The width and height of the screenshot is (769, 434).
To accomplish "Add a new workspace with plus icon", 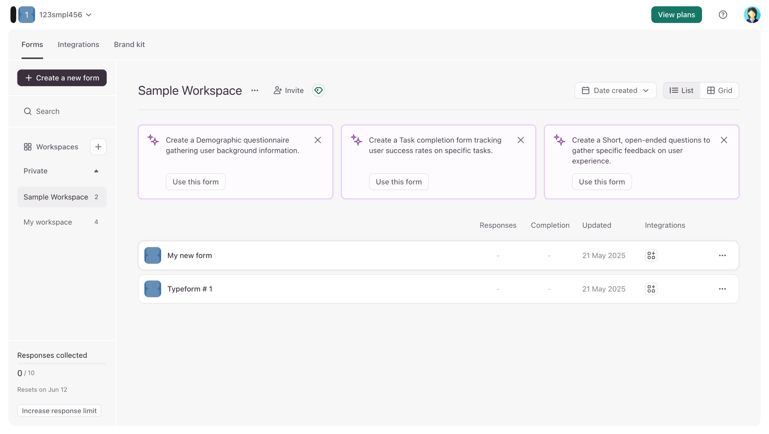I will [x=98, y=147].
